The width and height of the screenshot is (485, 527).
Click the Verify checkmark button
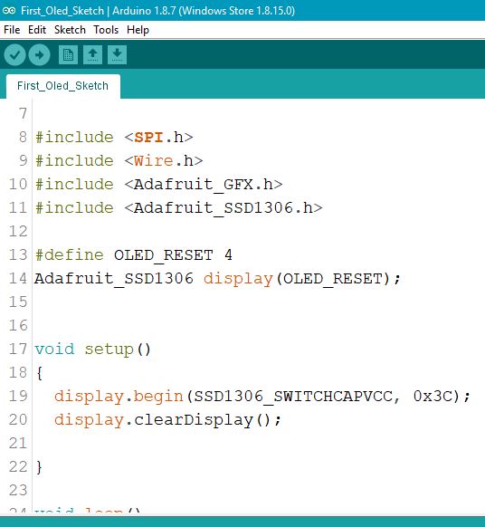pos(14,55)
